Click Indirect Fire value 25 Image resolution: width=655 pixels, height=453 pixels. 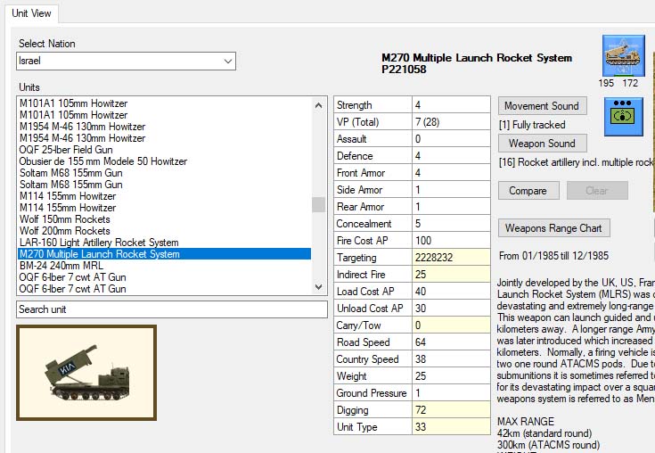tap(451, 275)
